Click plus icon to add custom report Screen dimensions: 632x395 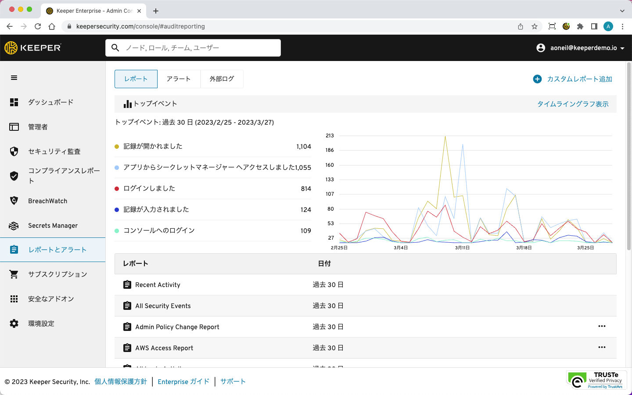click(x=537, y=79)
